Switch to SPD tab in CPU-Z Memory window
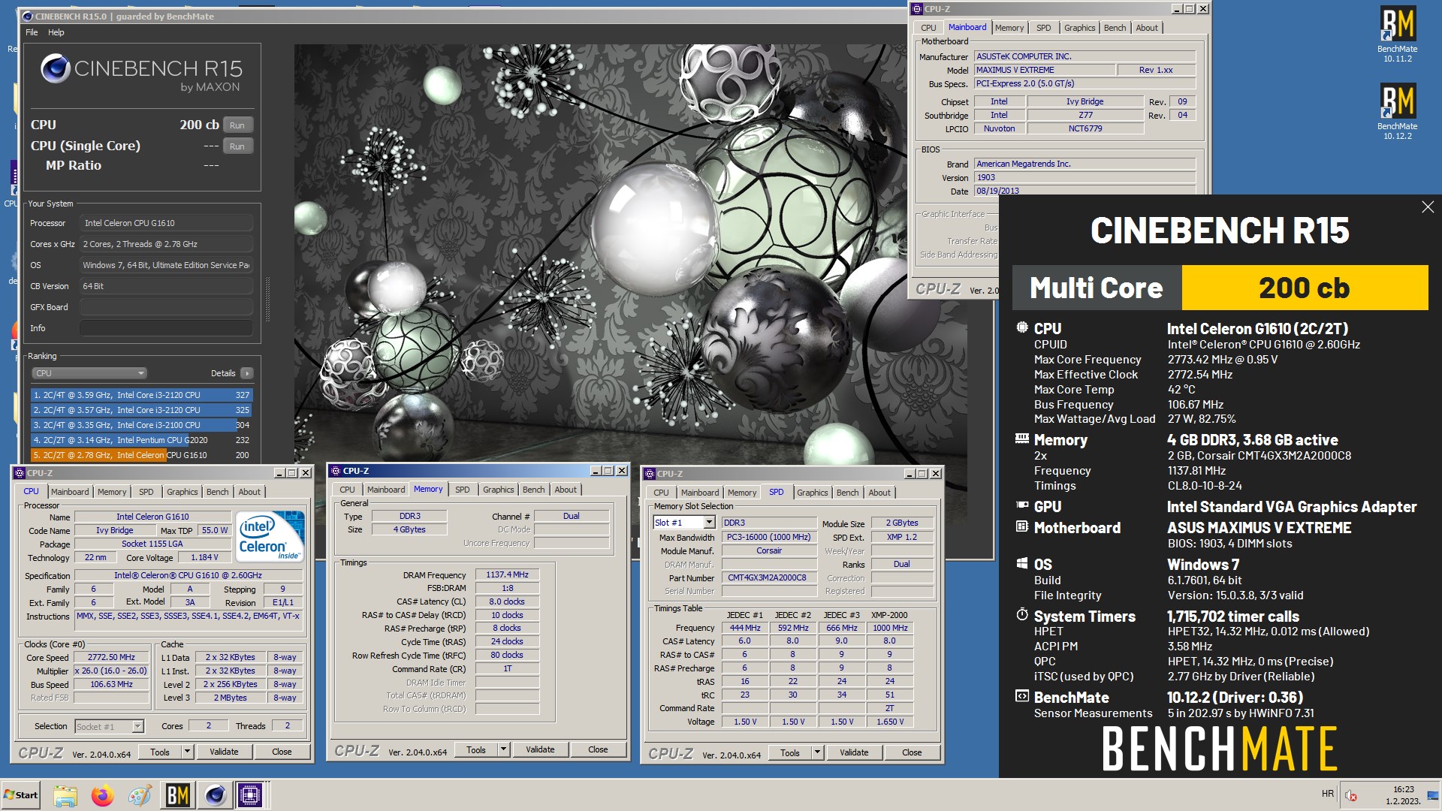 tap(463, 490)
